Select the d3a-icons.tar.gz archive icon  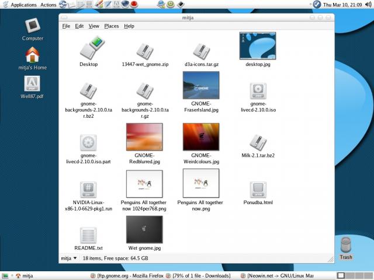(201, 51)
